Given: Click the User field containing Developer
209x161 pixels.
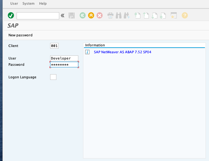Looking at the screenshot, I should point(64,58).
